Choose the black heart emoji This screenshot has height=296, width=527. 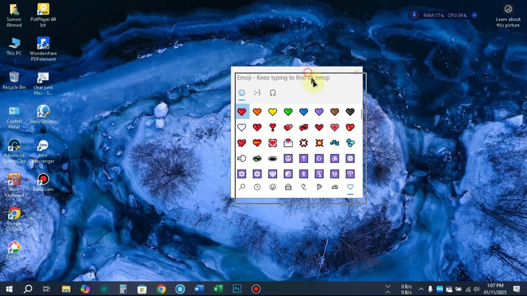(x=350, y=112)
